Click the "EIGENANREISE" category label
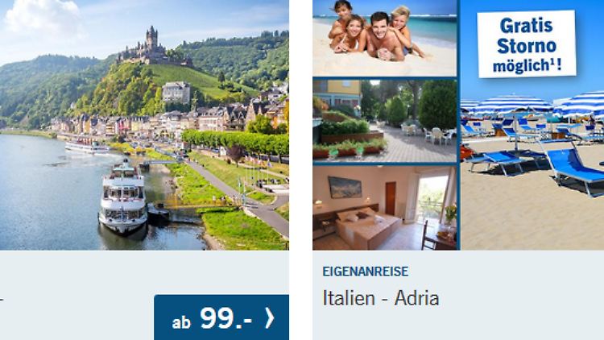The width and height of the screenshot is (604, 340). pyautogui.click(x=365, y=272)
